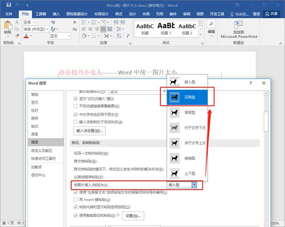Uncheck 中文字体也应用于西文 checkbox
Image resolution: width=285 pixels, height=227 pixels.
coord(75,114)
